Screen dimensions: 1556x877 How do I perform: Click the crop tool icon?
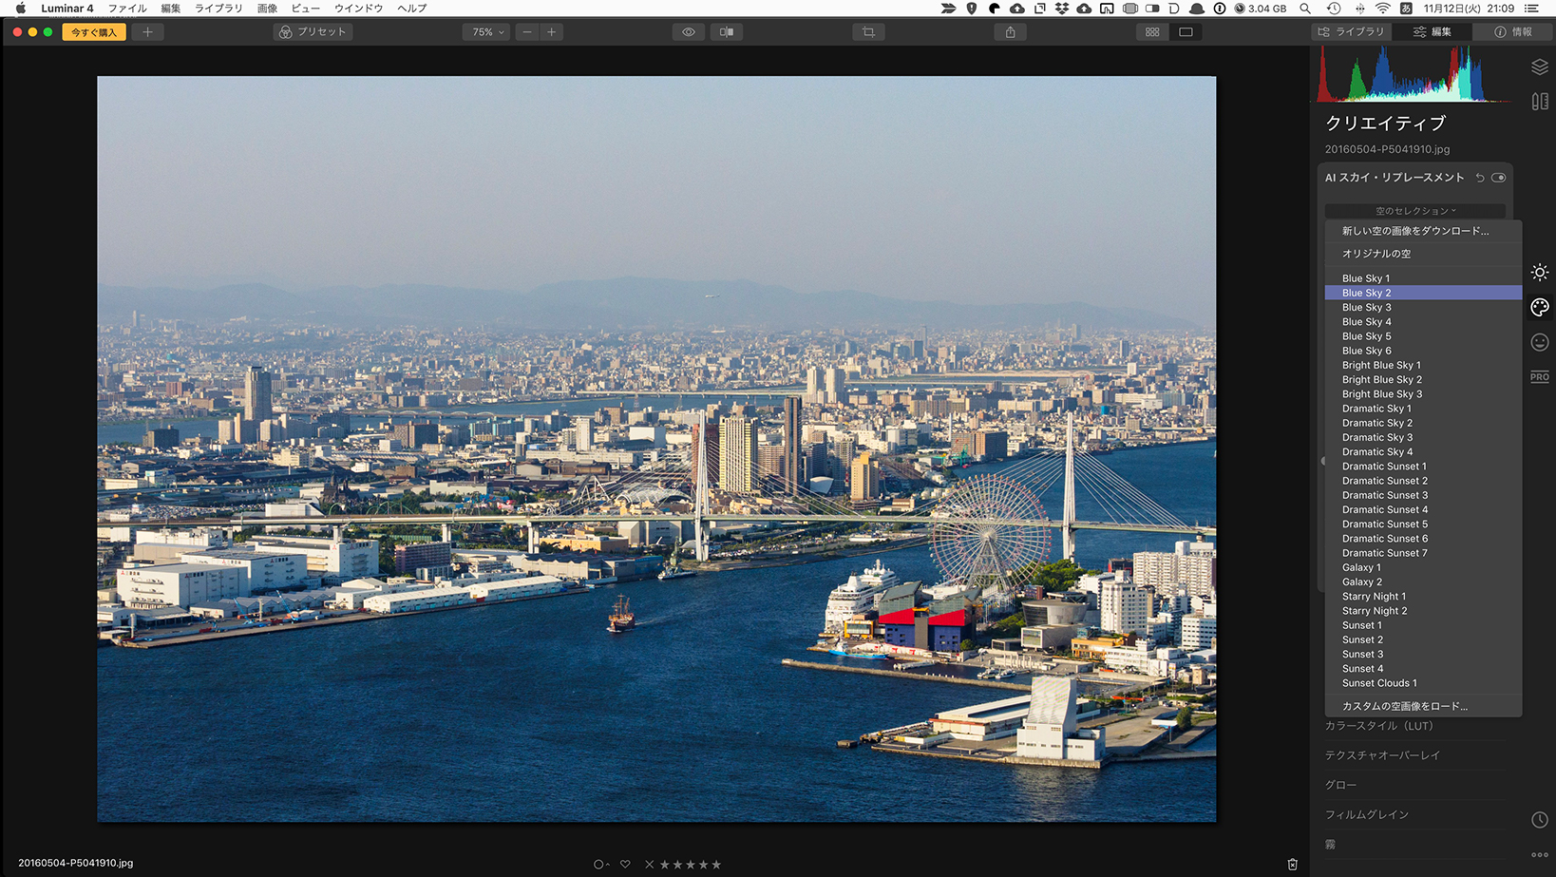point(868,32)
